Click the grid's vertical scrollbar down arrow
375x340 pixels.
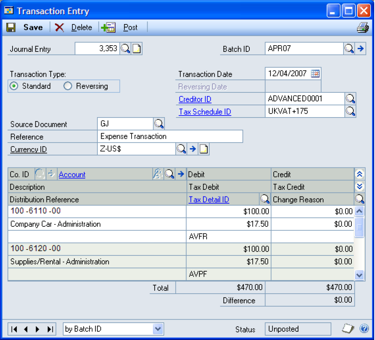pos(359,275)
